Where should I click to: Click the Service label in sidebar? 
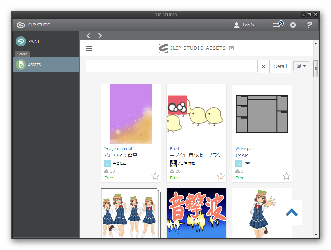point(22,54)
